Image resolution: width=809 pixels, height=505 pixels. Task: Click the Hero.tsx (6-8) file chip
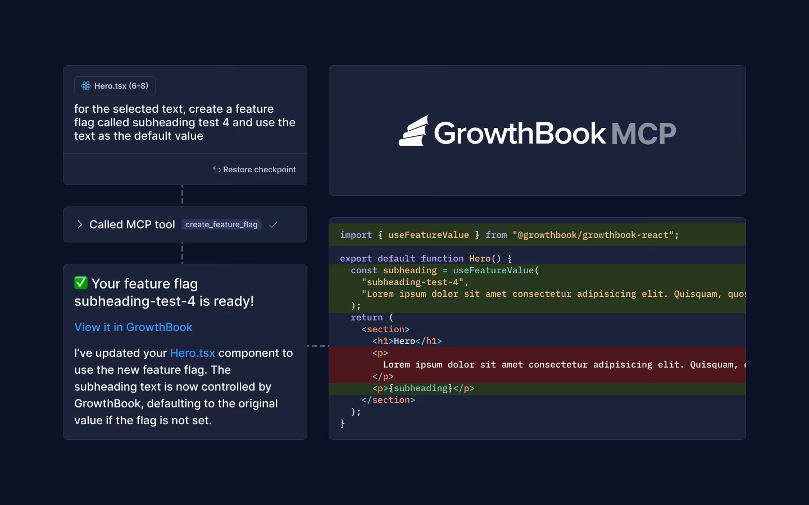(x=115, y=86)
